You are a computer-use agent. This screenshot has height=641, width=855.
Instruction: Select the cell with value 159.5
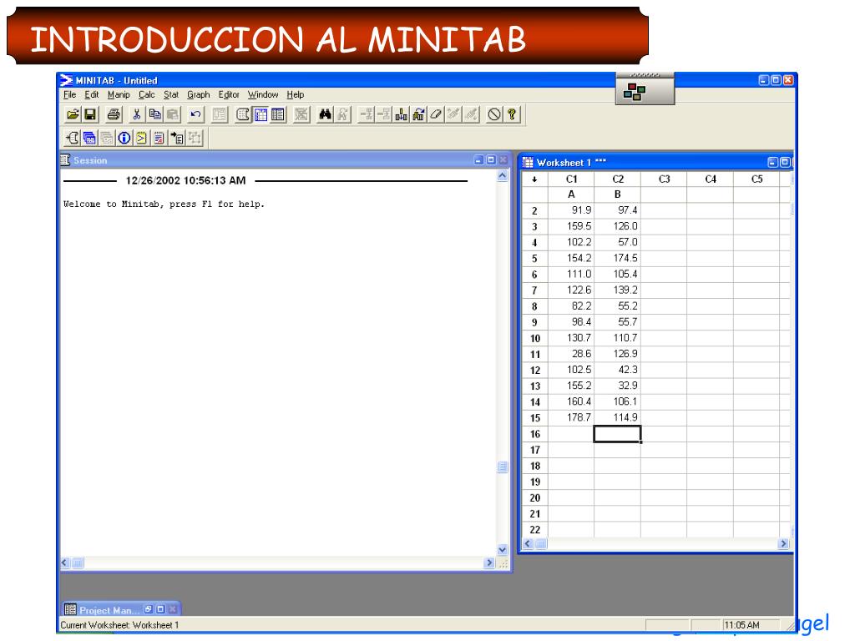[x=571, y=226]
